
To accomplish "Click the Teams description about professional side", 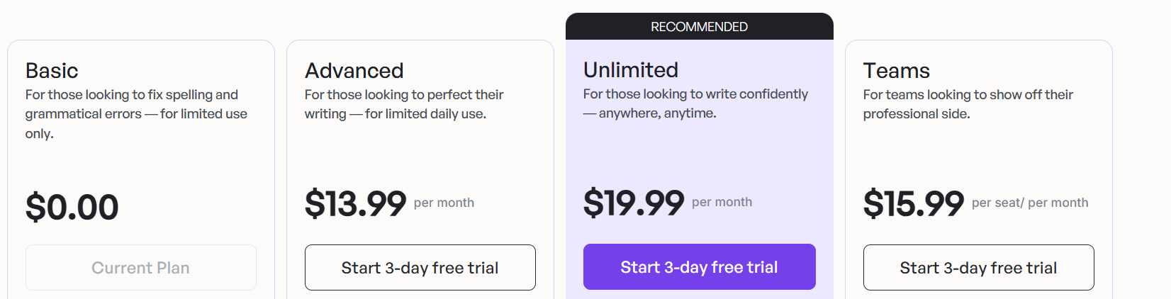I will coord(968,104).
